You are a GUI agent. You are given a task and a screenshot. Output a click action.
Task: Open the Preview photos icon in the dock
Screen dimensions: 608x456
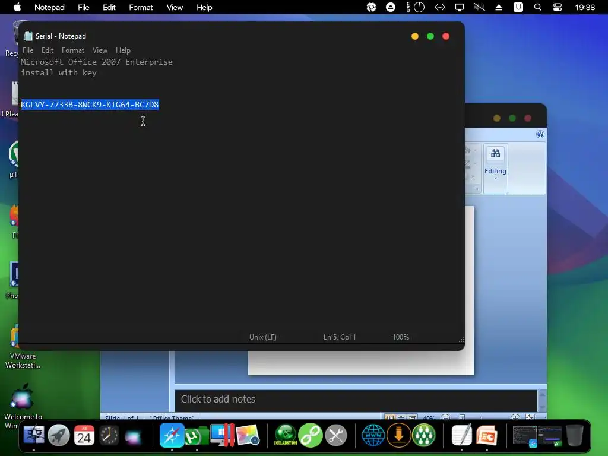[248, 435]
